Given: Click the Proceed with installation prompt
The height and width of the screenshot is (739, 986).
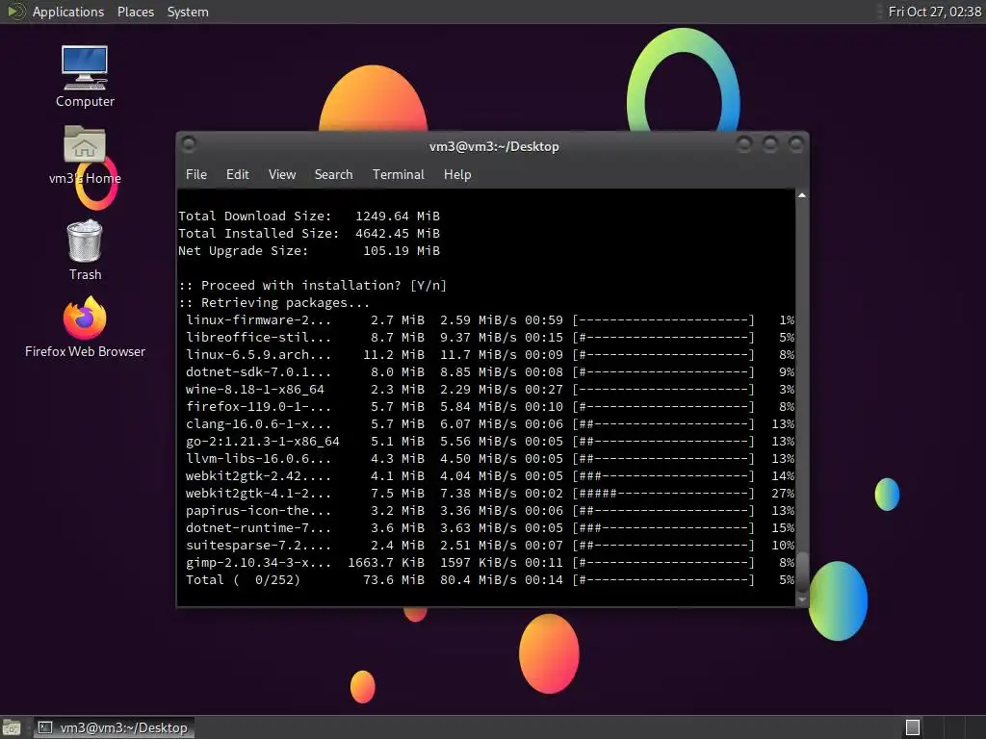Looking at the screenshot, I should [x=313, y=285].
